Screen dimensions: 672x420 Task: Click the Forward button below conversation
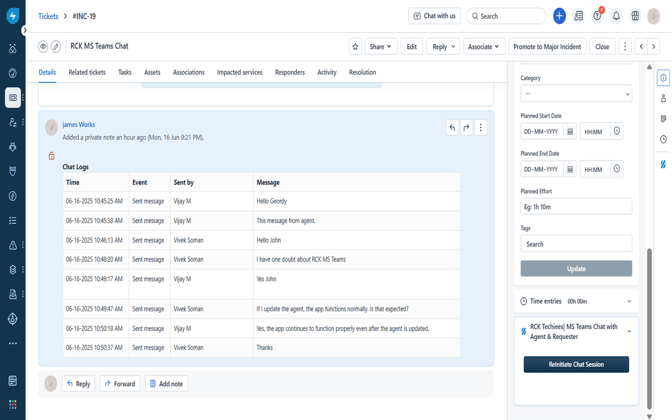120,384
